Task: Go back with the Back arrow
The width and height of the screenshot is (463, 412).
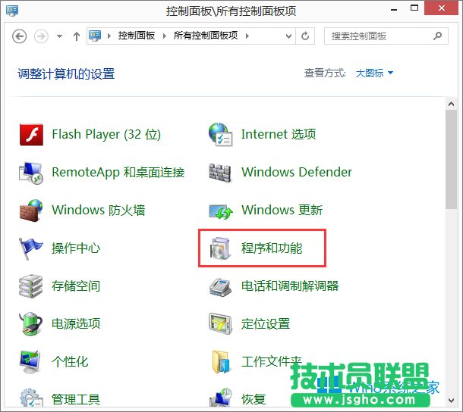Action: point(20,36)
